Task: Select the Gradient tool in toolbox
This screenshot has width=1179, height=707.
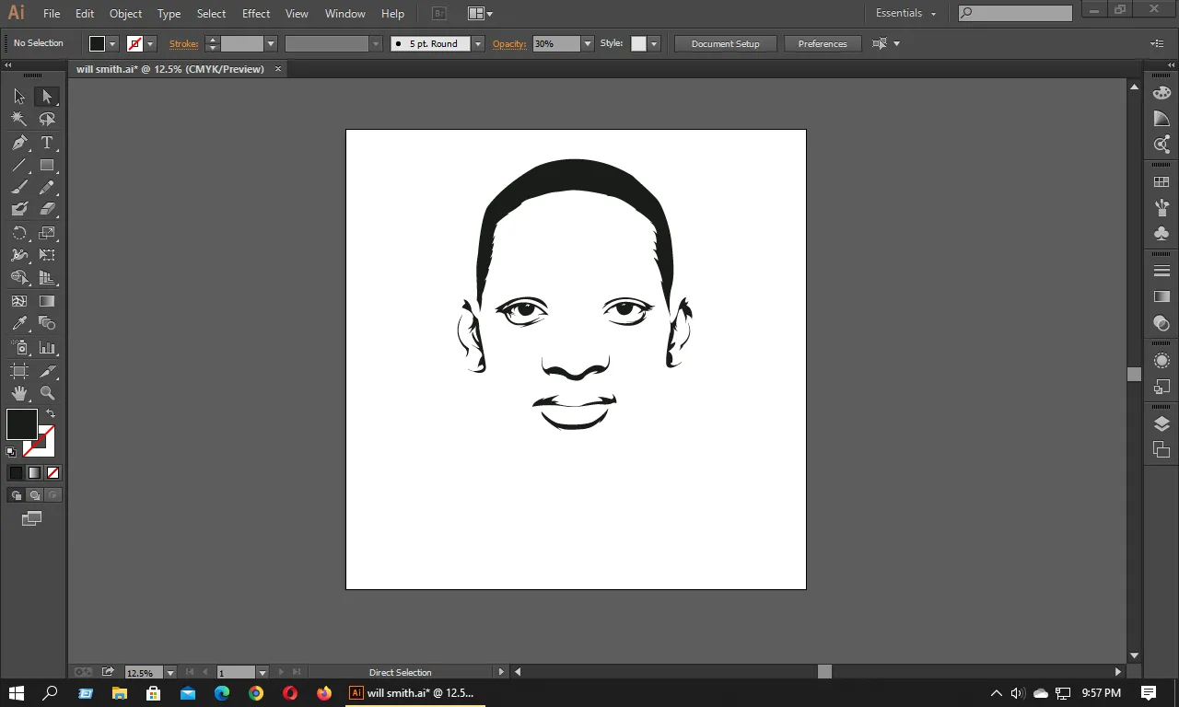Action: [47, 301]
